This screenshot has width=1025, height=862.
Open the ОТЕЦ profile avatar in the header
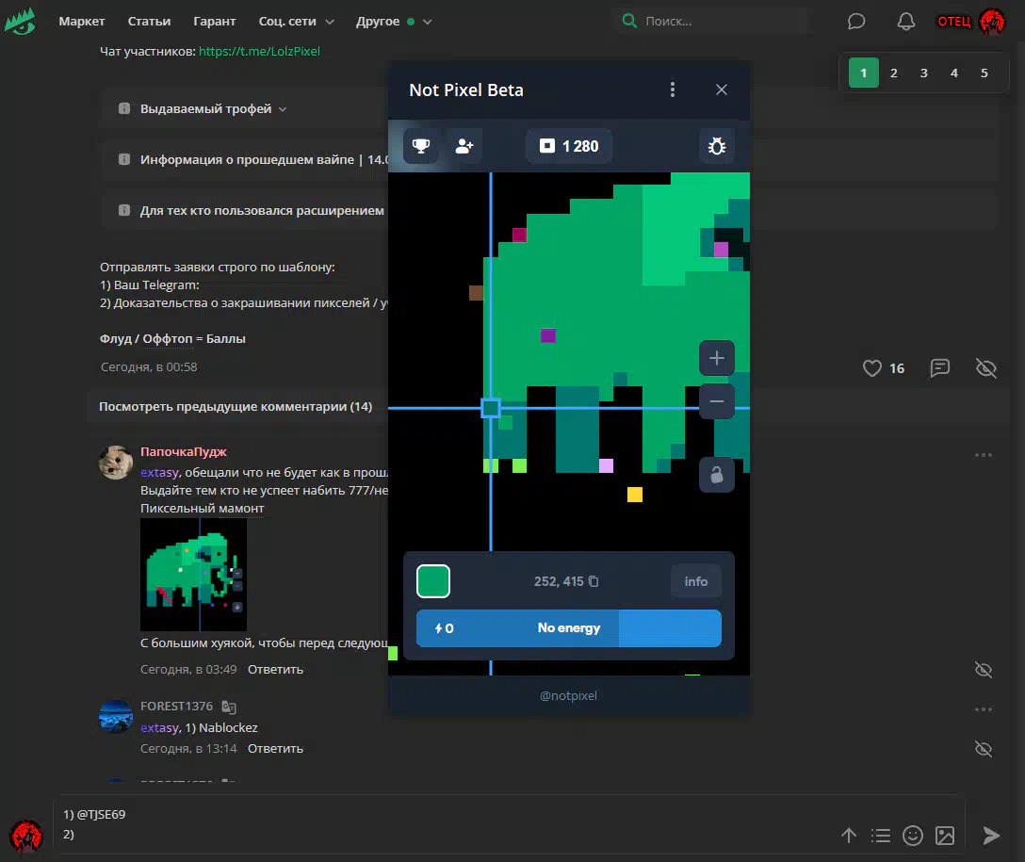tap(992, 22)
